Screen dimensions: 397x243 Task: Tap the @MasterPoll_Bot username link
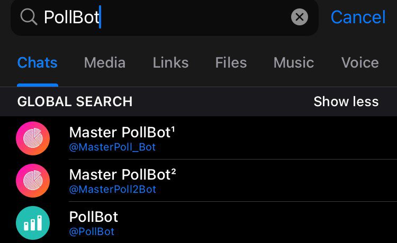point(112,147)
